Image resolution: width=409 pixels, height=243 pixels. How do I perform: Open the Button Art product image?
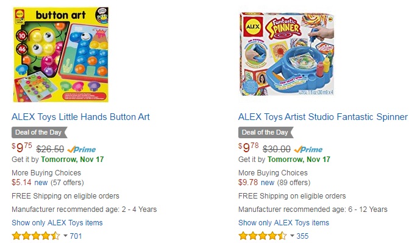click(61, 54)
